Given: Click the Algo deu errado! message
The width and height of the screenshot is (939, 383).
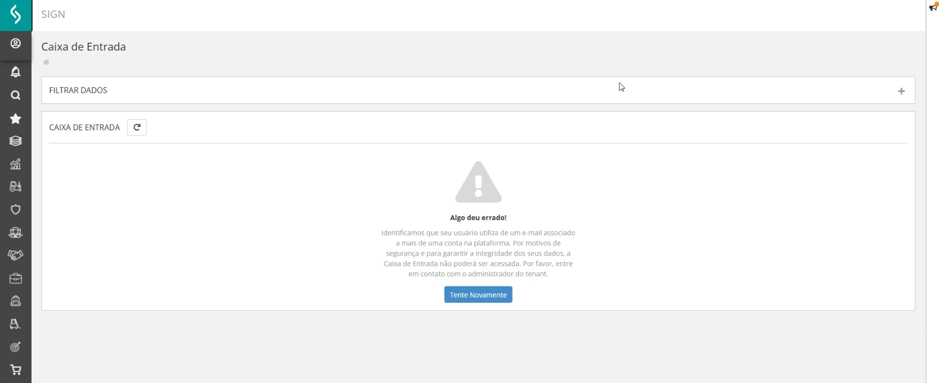Looking at the screenshot, I should click(x=478, y=218).
